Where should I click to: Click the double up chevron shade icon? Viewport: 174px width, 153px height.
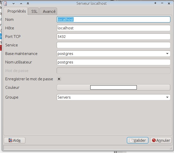[28, 4]
